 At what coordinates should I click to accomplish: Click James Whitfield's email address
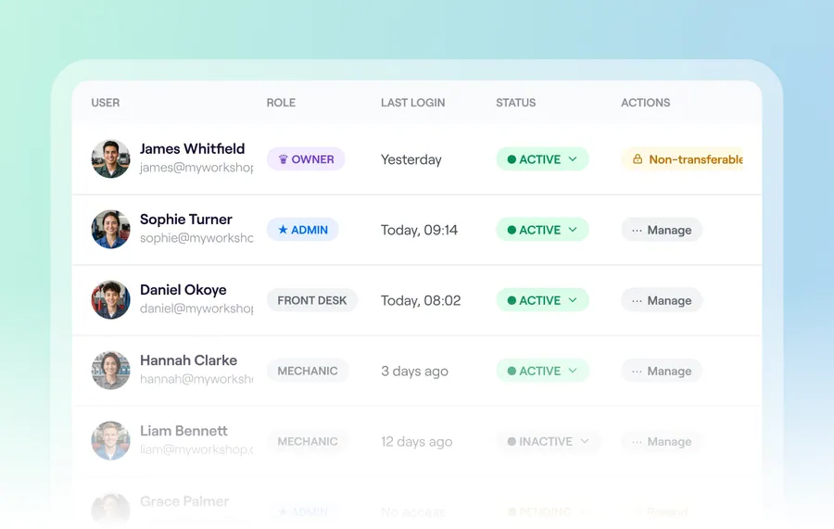[x=196, y=168]
